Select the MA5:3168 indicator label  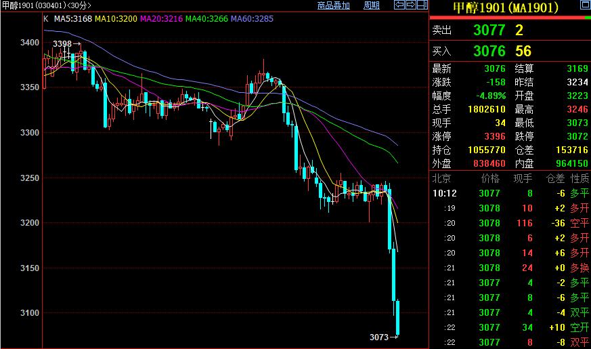coord(72,18)
